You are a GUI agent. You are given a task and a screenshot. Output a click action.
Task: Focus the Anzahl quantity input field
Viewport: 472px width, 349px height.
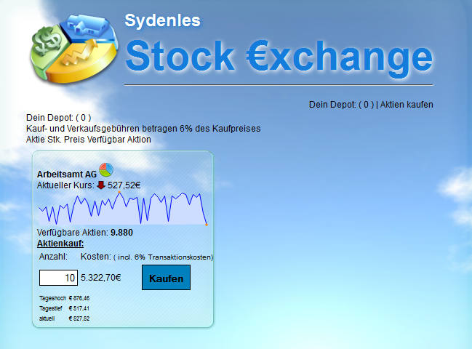[58, 278]
